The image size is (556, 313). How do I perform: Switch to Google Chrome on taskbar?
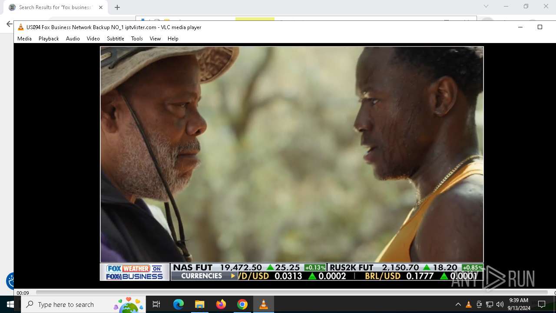coord(242,304)
